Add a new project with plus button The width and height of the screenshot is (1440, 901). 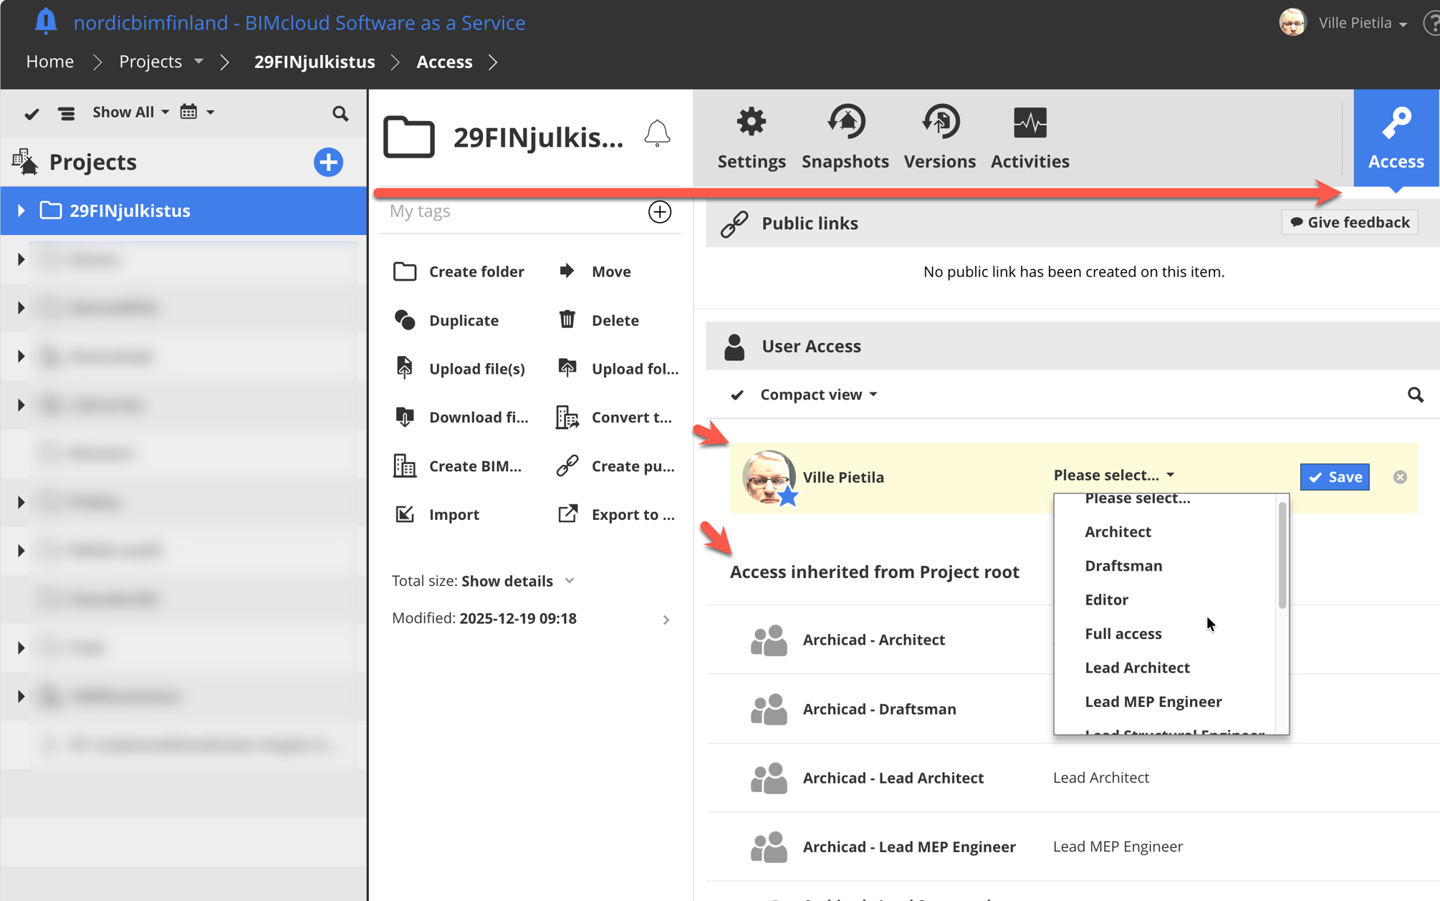(x=328, y=162)
